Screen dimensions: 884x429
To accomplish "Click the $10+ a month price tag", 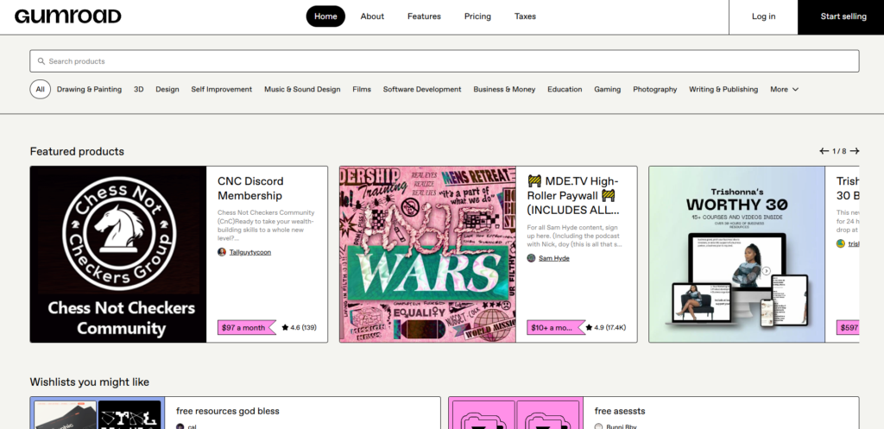I will (556, 327).
